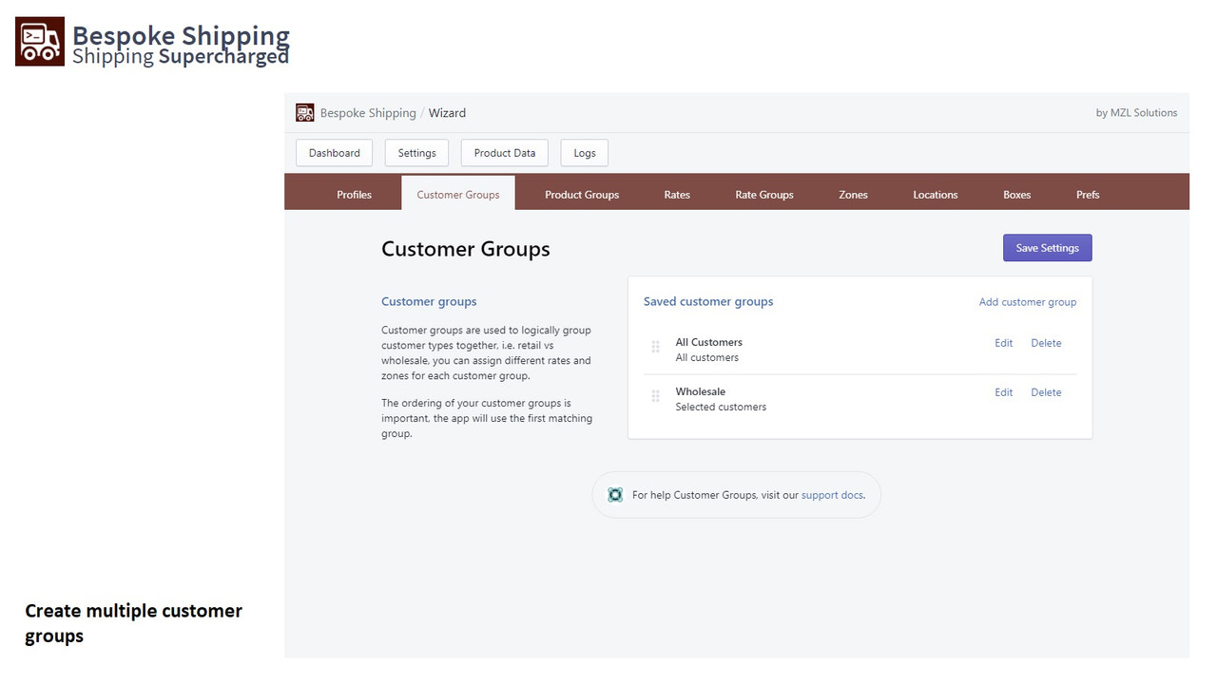Image resolution: width=1217 pixels, height=684 pixels.
Task: Edit the All Customers group
Action: click(x=1003, y=342)
